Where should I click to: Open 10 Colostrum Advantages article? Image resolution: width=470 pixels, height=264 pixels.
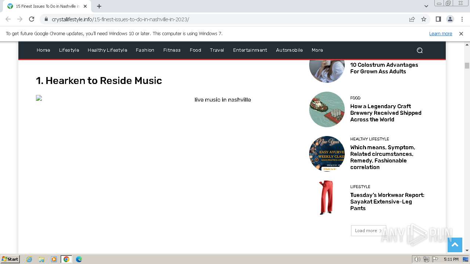point(384,68)
